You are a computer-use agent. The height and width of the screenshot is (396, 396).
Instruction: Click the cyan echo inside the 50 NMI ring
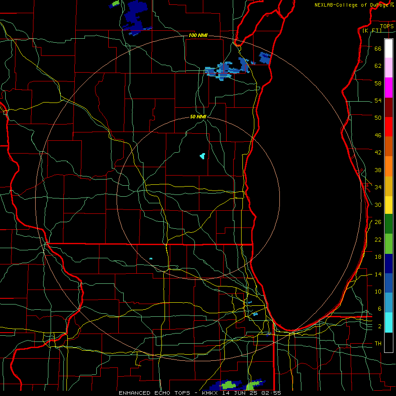point(202,156)
